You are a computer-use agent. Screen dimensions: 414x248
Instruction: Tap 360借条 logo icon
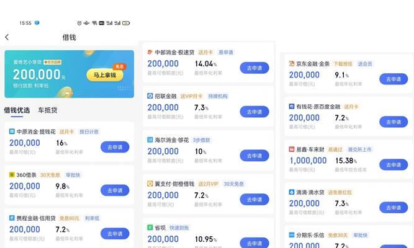[x=12, y=175]
